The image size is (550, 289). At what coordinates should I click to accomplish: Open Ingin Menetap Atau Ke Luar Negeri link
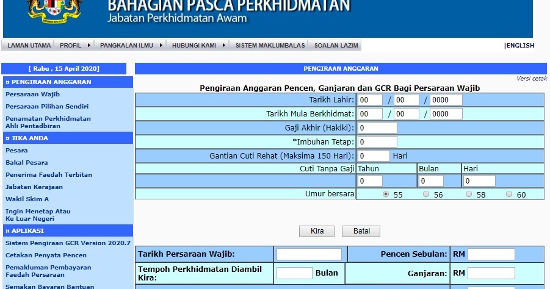(38, 215)
